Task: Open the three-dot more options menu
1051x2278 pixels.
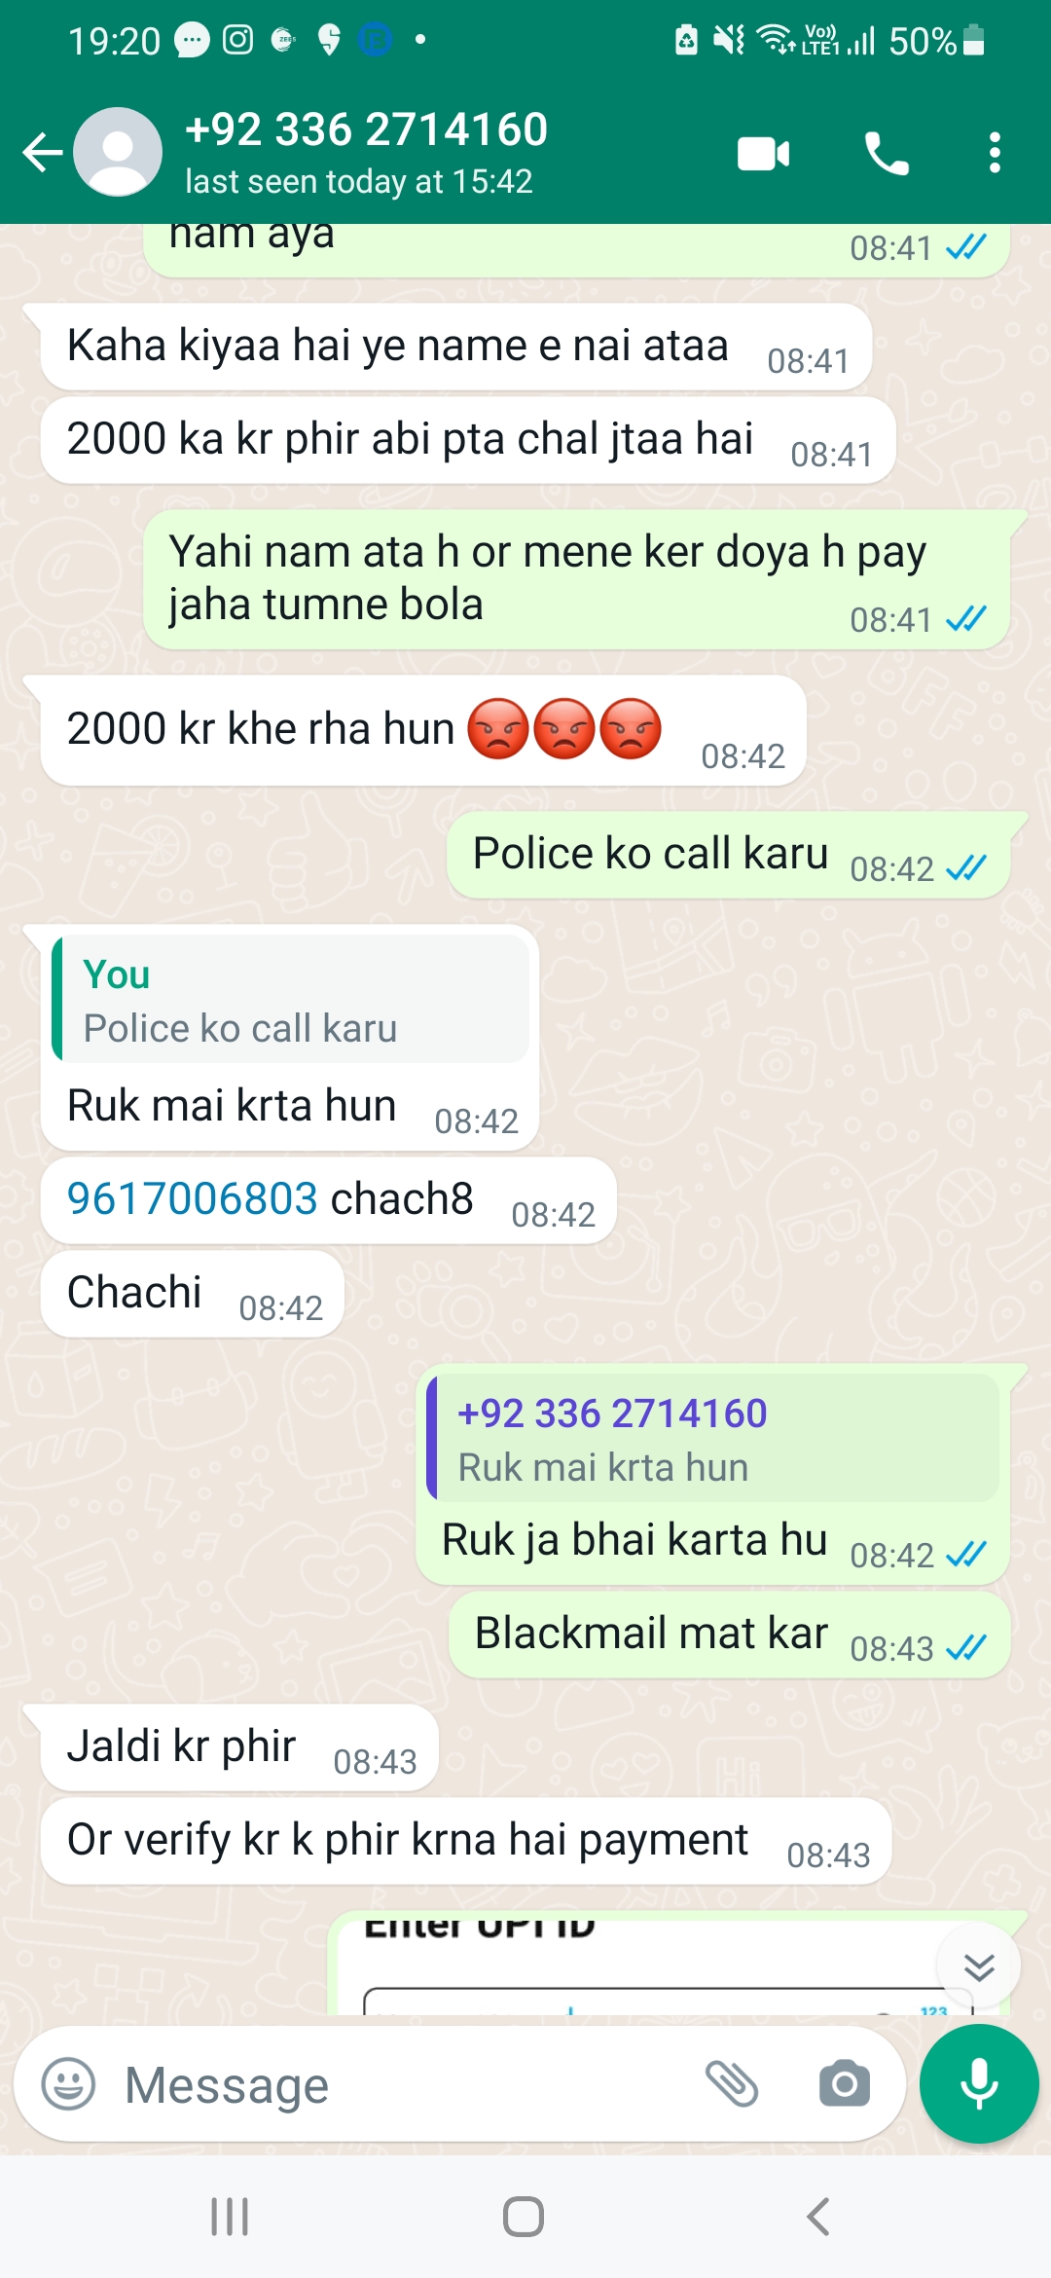Action: coord(994,154)
